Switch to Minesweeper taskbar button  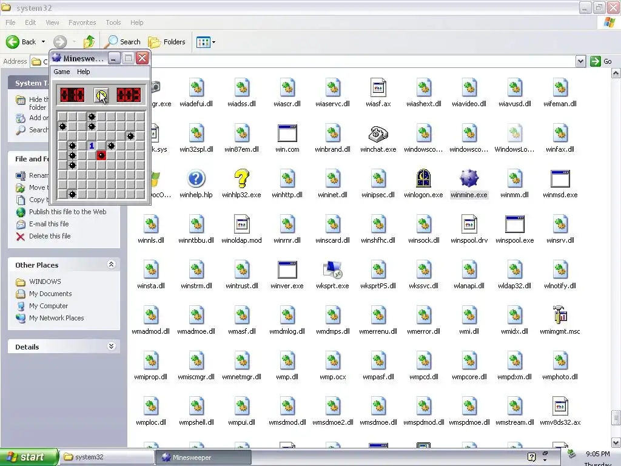[203, 458]
